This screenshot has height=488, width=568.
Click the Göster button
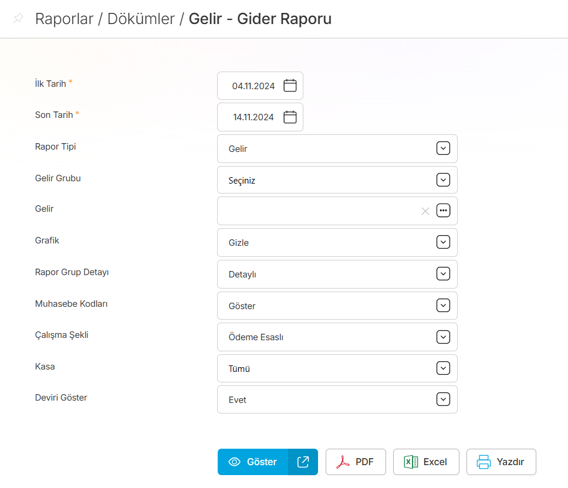pyautogui.click(x=253, y=462)
